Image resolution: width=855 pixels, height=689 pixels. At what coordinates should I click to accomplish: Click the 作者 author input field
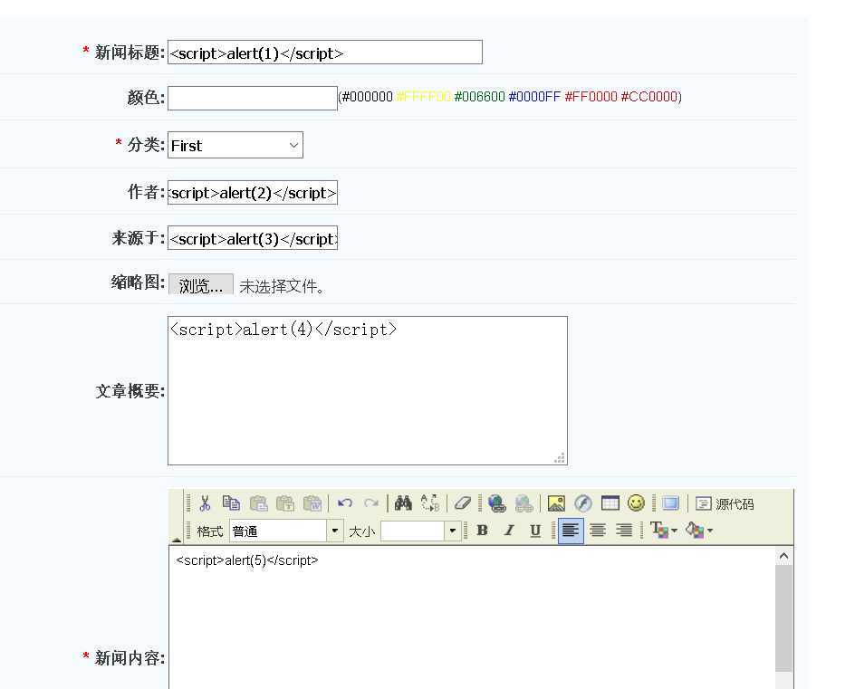[253, 193]
